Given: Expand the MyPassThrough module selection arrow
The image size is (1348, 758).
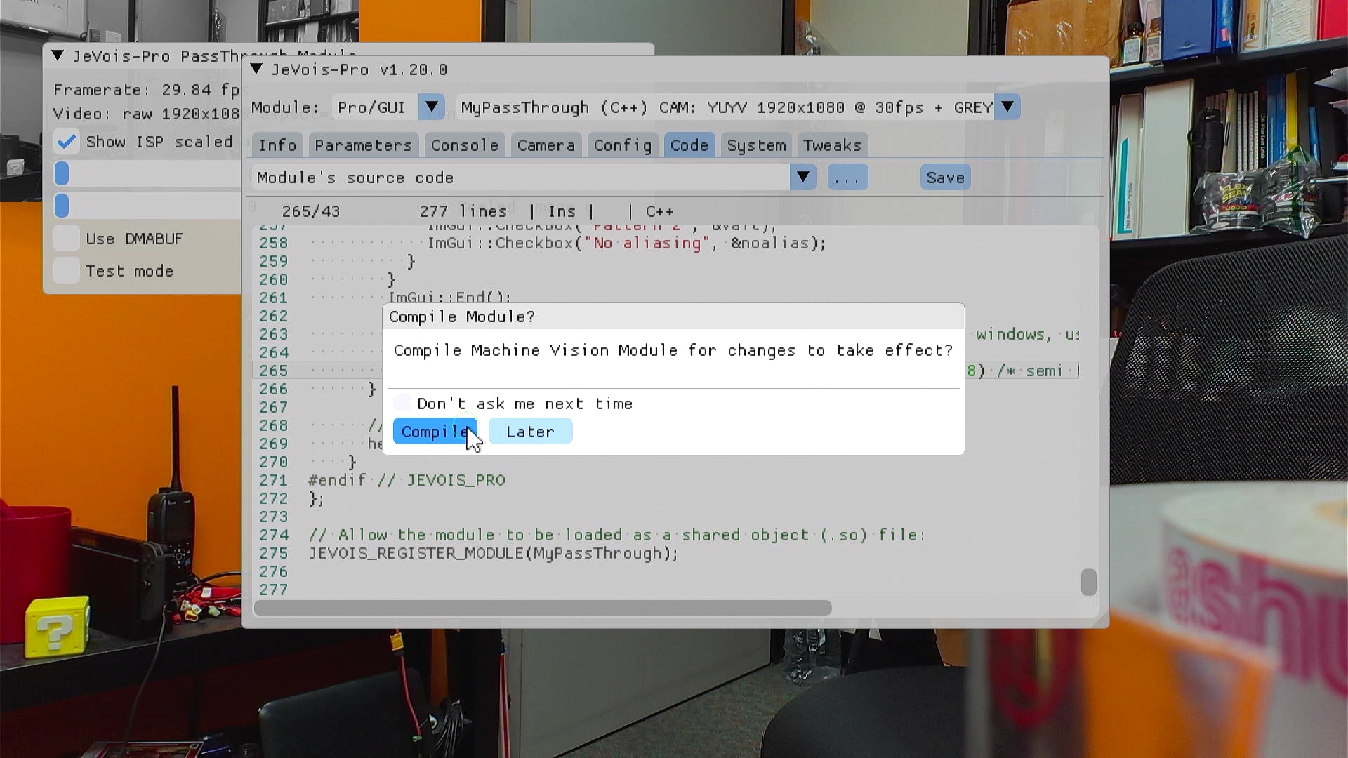Looking at the screenshot, I should pos(1007,107).
